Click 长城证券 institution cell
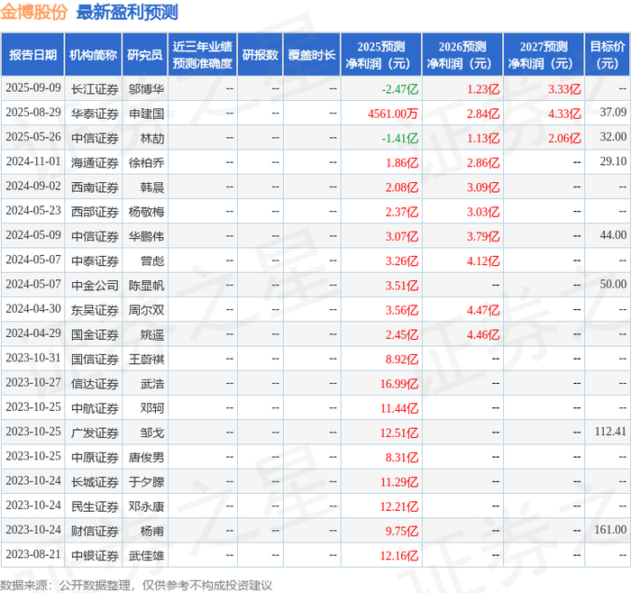 click(95, 481)
